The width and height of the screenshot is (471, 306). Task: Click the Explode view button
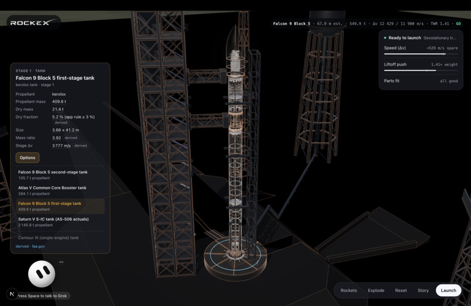tap(376, 290)
